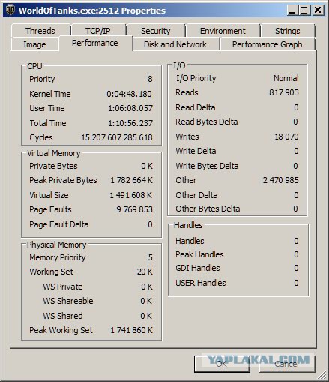Click the USER Handles label
Image resolution: width=329 pixels, height=382 pixels.
tap(201, 283)
